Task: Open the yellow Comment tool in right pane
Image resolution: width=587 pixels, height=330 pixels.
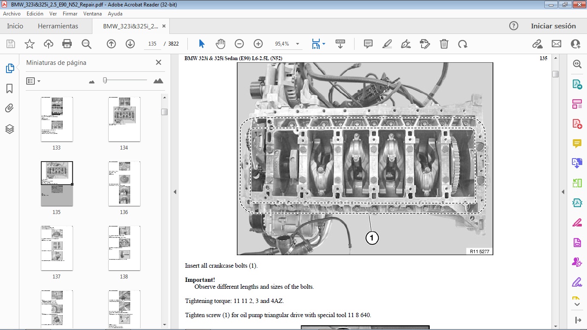Action: click(x=577, y=144)
